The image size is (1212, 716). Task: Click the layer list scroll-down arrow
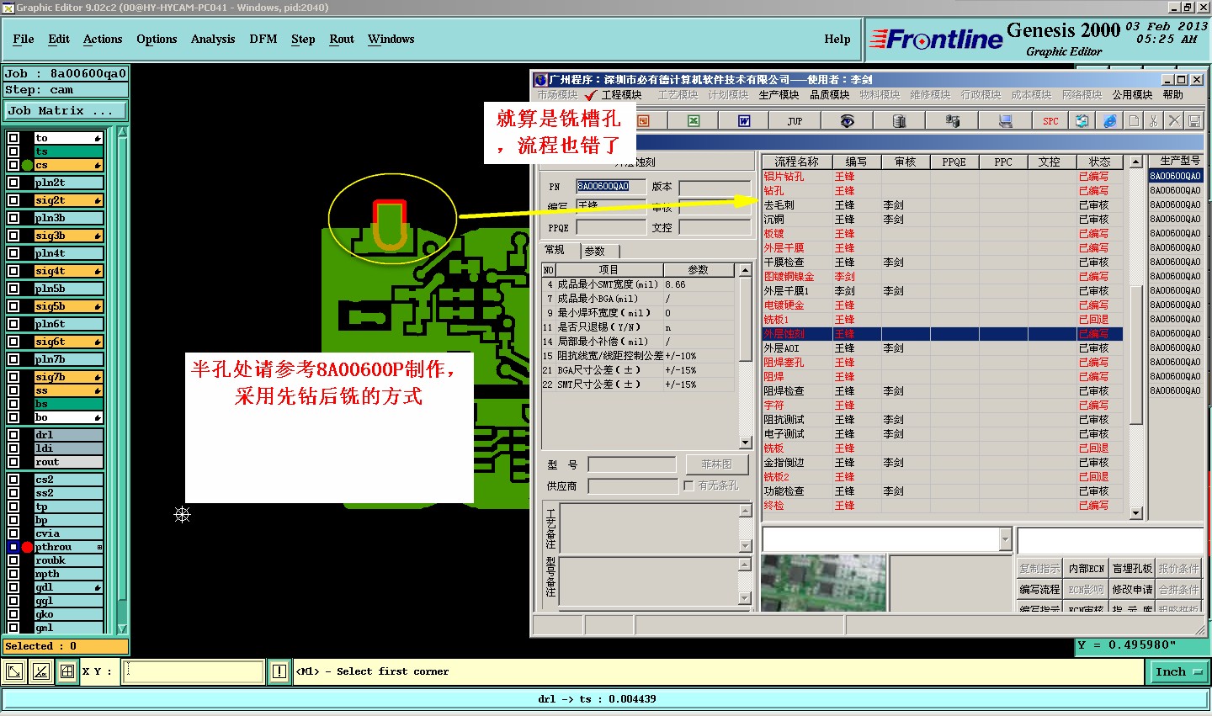coord(123,628)
